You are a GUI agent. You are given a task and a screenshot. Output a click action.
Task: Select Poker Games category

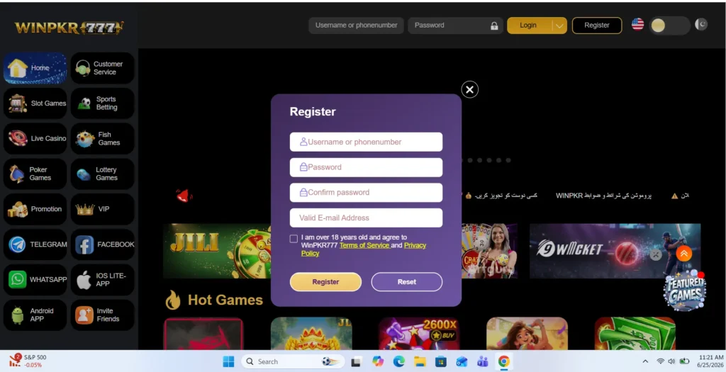coord(35,174)
